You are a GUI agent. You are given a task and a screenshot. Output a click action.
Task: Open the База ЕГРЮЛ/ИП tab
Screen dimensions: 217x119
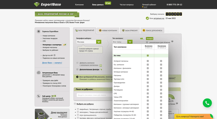click(130, 31)
